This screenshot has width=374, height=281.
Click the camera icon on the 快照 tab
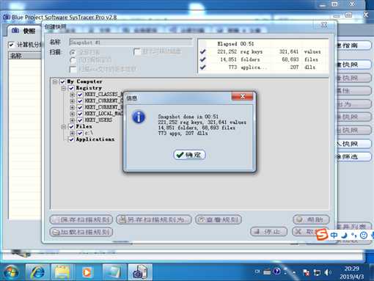pos(15,31)
